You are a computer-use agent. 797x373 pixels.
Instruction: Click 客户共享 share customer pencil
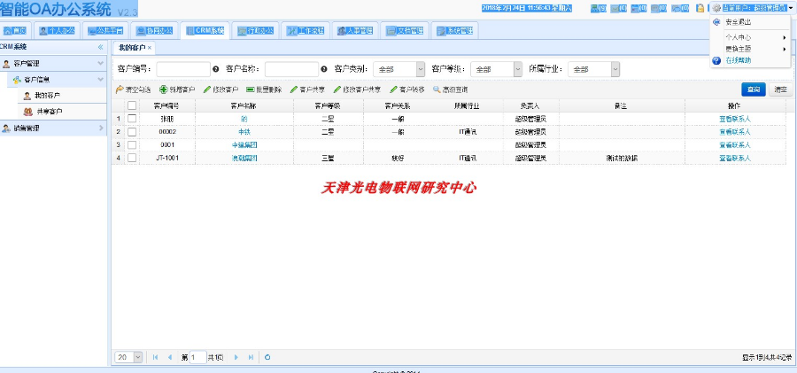[294, 89]
